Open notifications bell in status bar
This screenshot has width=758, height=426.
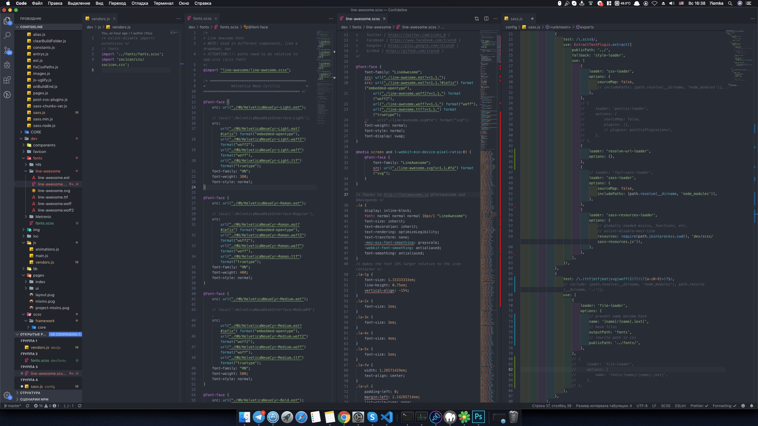click(751, 406)
